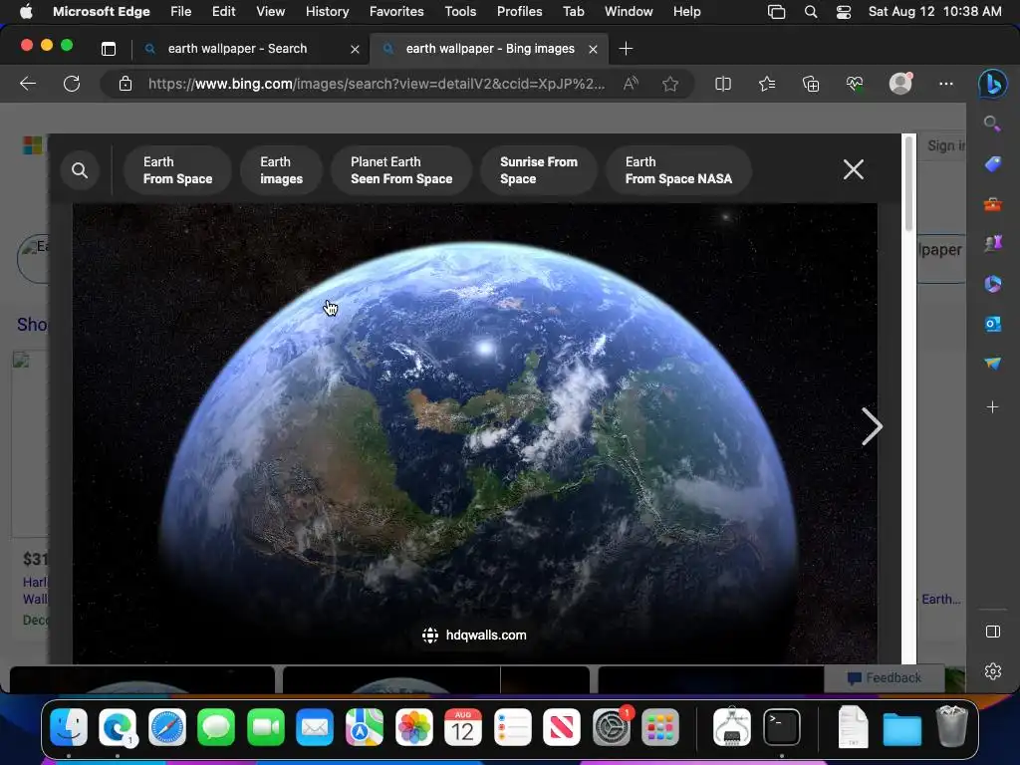Select 'Sunrise From Space' chip
Viewport: 1020px width, 765px height.
(539, 170)
